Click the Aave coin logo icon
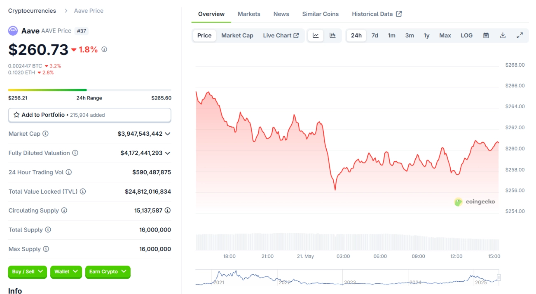The image size is (536, 294). [13, 31]
